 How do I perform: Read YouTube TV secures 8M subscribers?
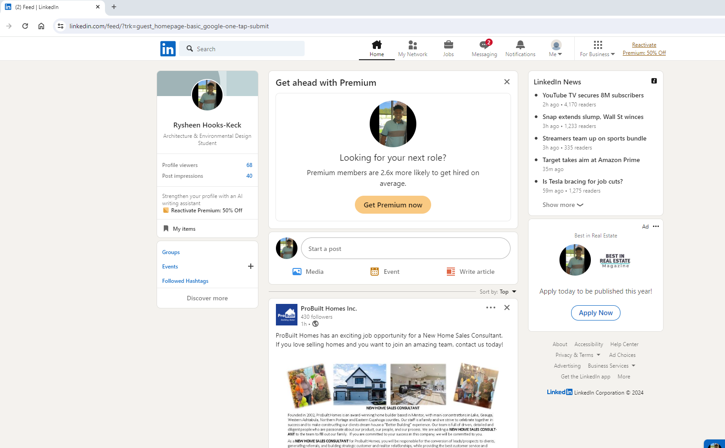[x=593, y=95]
